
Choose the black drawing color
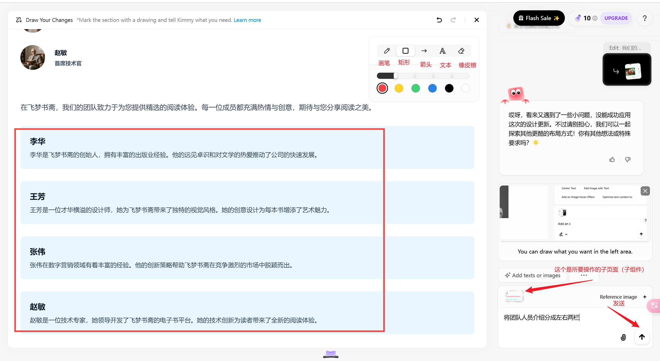tap(449, 88)
